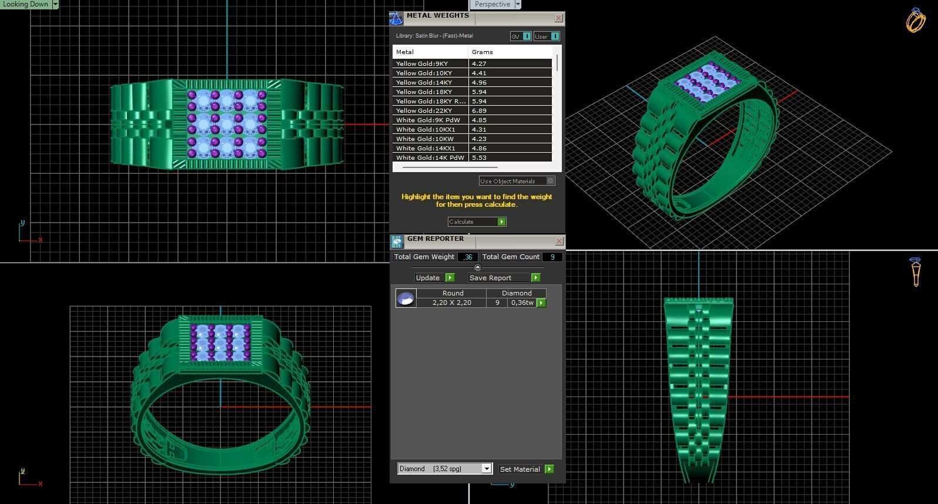The width and height of the screenshot is (938, 504).
Task: Click the Total Gem Count value field
Action: (x=552, y=257)
